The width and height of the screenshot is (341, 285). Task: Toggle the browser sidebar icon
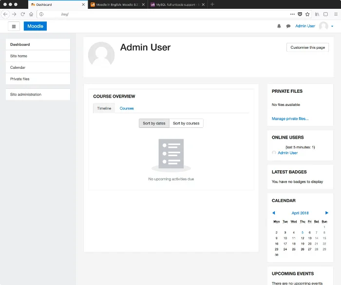pos(325,14)
